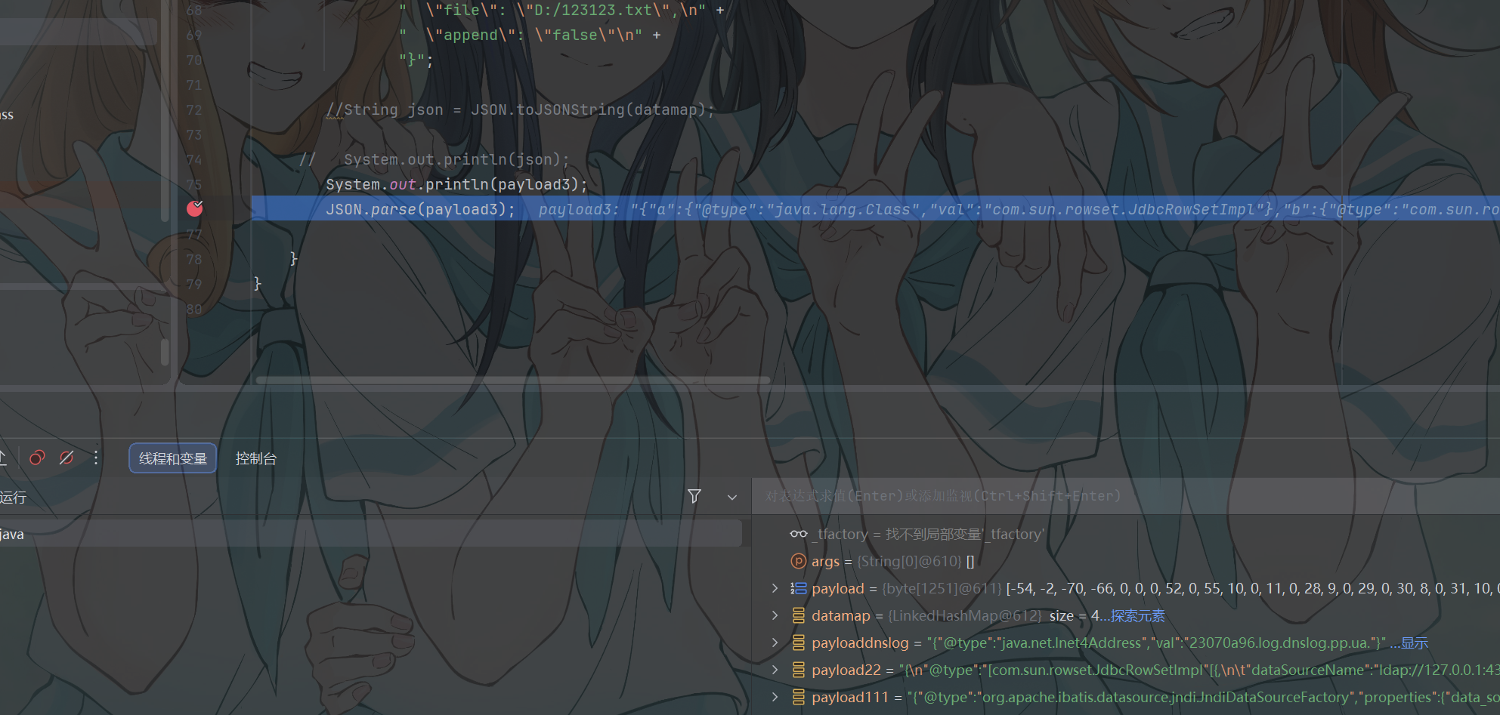Switch to the 控制台 tab
Screen dimensions: 1500x715
[256, 458]
